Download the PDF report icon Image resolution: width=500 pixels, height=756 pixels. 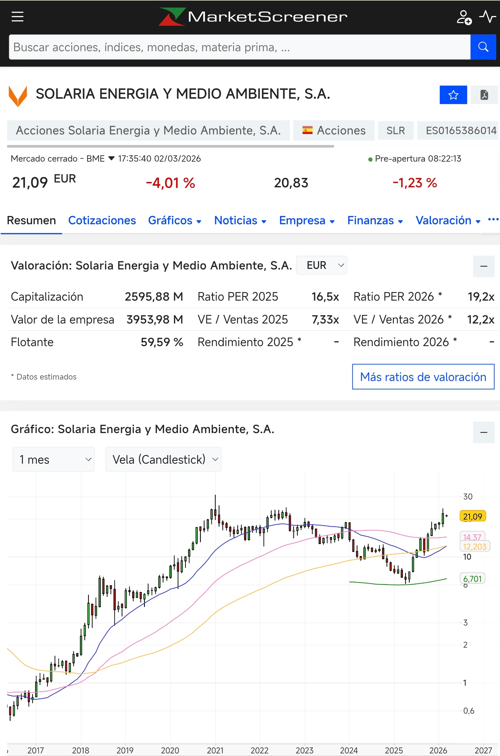coord(484,95)
